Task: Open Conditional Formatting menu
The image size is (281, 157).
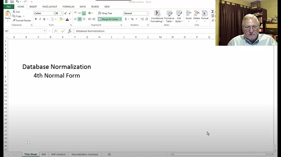Action: tap(157, 16)
